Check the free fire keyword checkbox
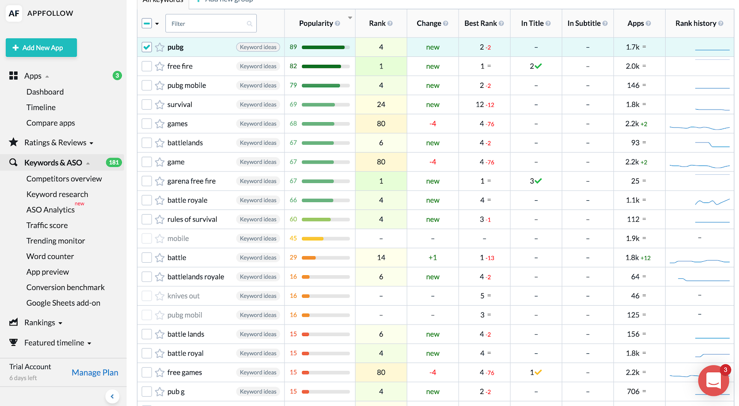Image resolution: width=739 pixels, height=406 pixels. click(147, 67)
